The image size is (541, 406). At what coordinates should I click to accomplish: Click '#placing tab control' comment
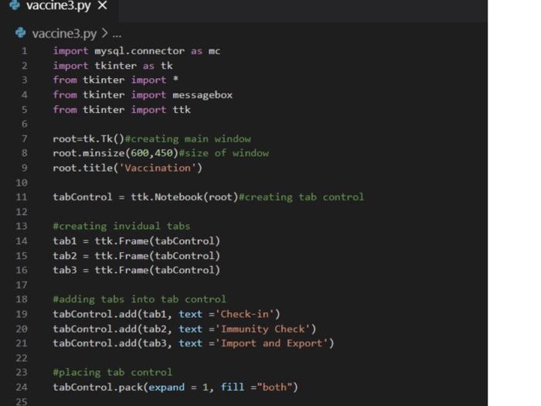113,372
